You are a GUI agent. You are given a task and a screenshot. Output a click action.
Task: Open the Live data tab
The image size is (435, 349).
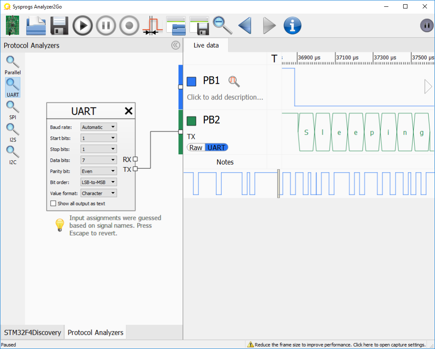[206, 45]
